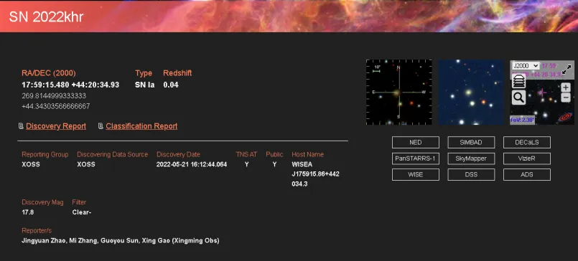Open the Discovery Report link

pyautogui.click(x=56, y=126)
